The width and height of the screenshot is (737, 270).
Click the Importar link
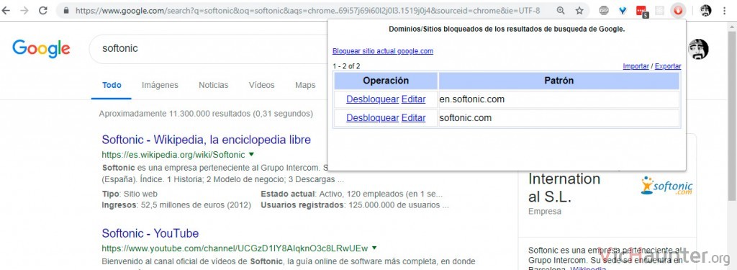point(636,66)
